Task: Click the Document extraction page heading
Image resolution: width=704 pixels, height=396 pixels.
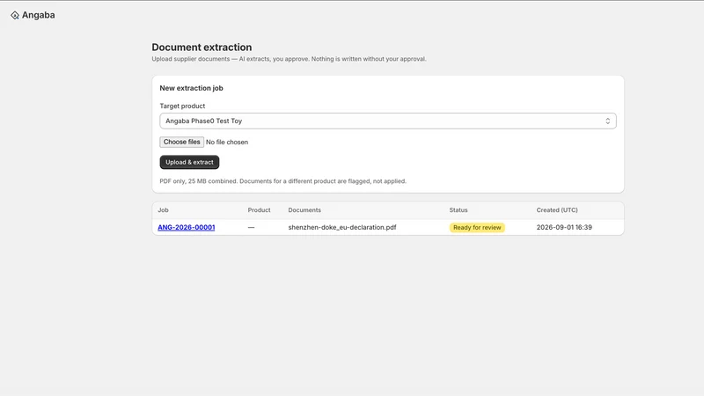Action: [x=202, y=48]
